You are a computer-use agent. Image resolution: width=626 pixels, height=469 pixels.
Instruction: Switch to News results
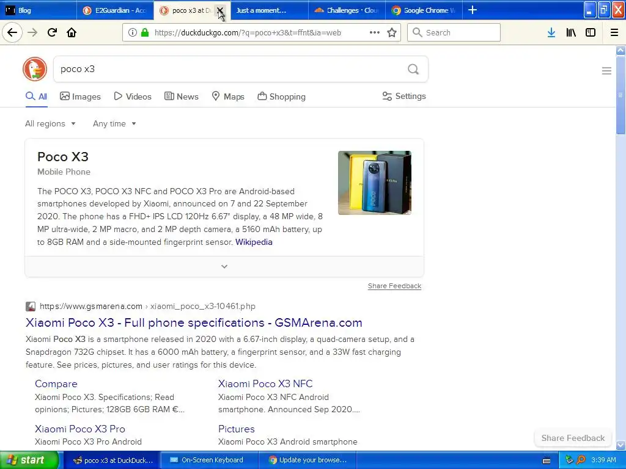click(181, 96)
